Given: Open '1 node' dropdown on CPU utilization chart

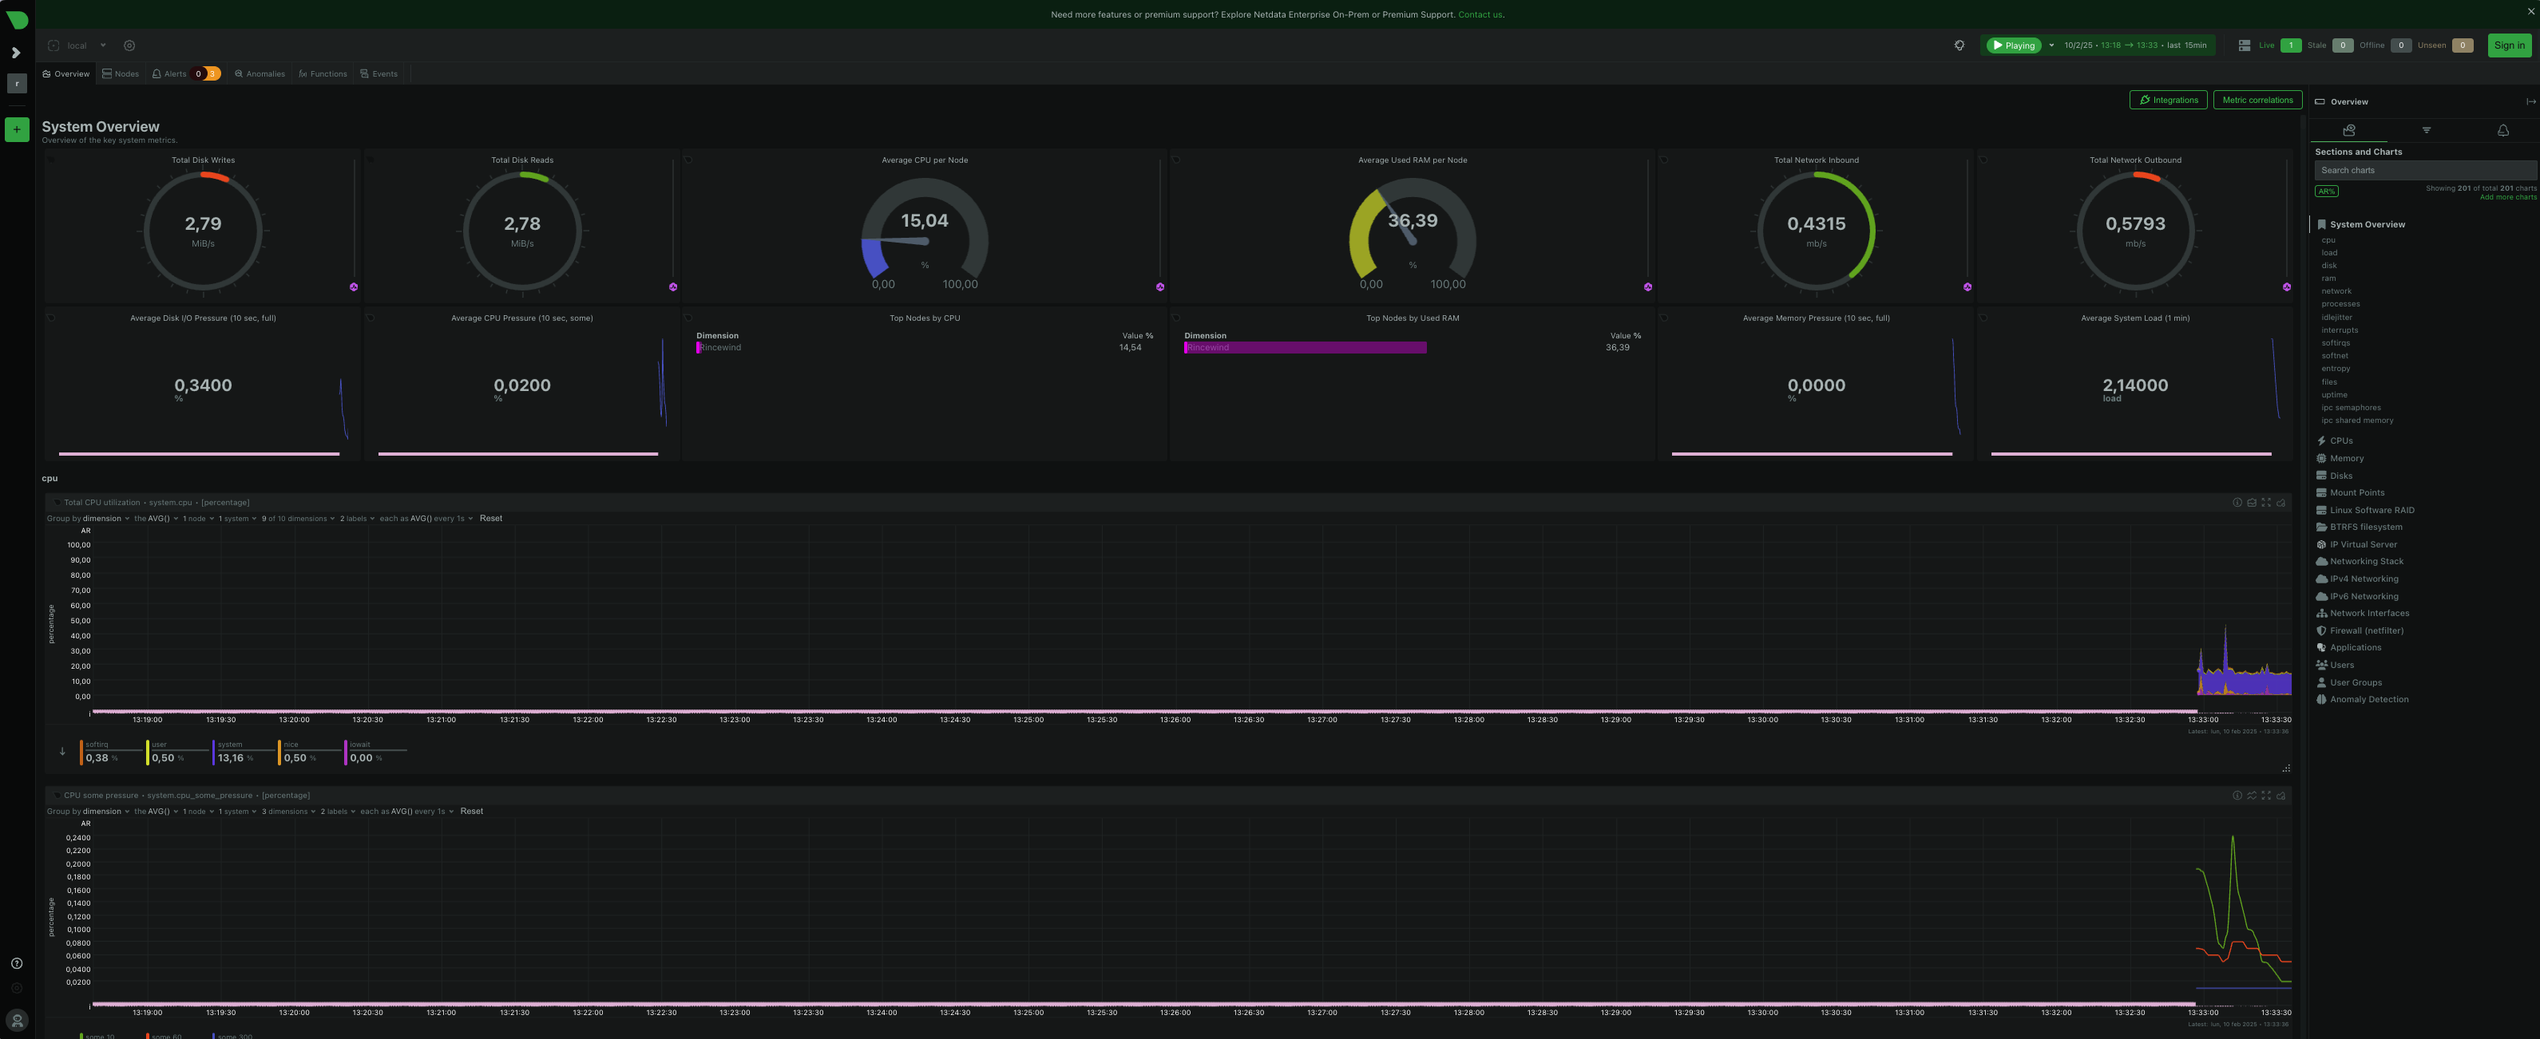Looking at the screenshot, I should tap(198, 519).
